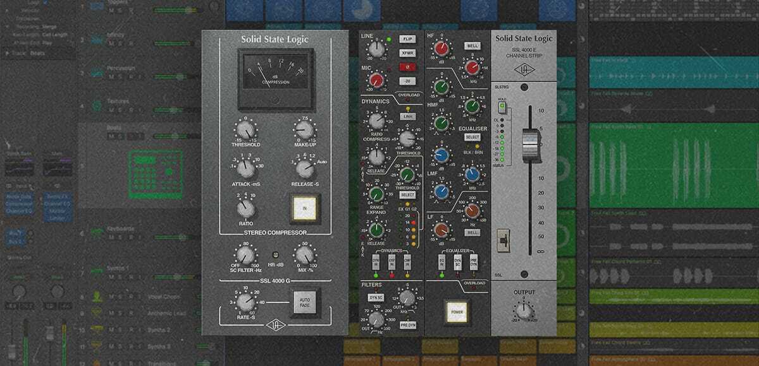Click the DYN SC filter button

(376, 297)
